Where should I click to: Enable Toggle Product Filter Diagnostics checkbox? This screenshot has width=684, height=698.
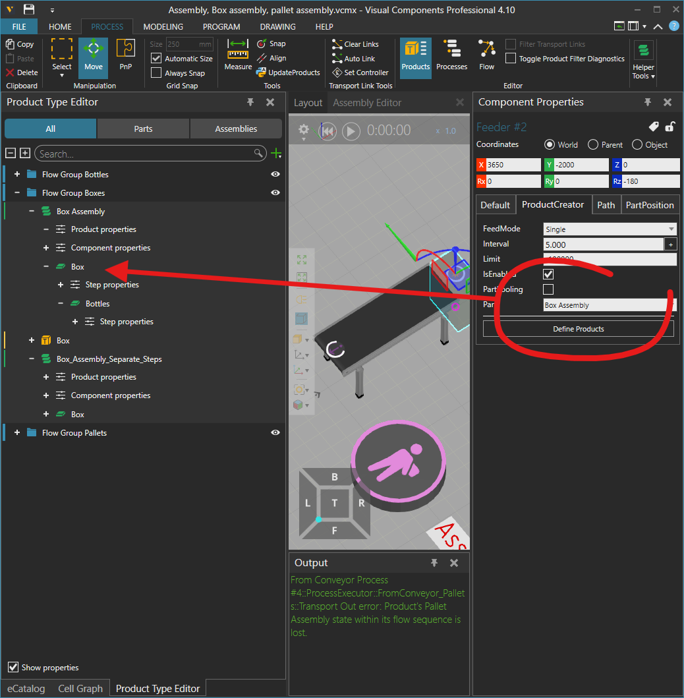coord(511,59)
